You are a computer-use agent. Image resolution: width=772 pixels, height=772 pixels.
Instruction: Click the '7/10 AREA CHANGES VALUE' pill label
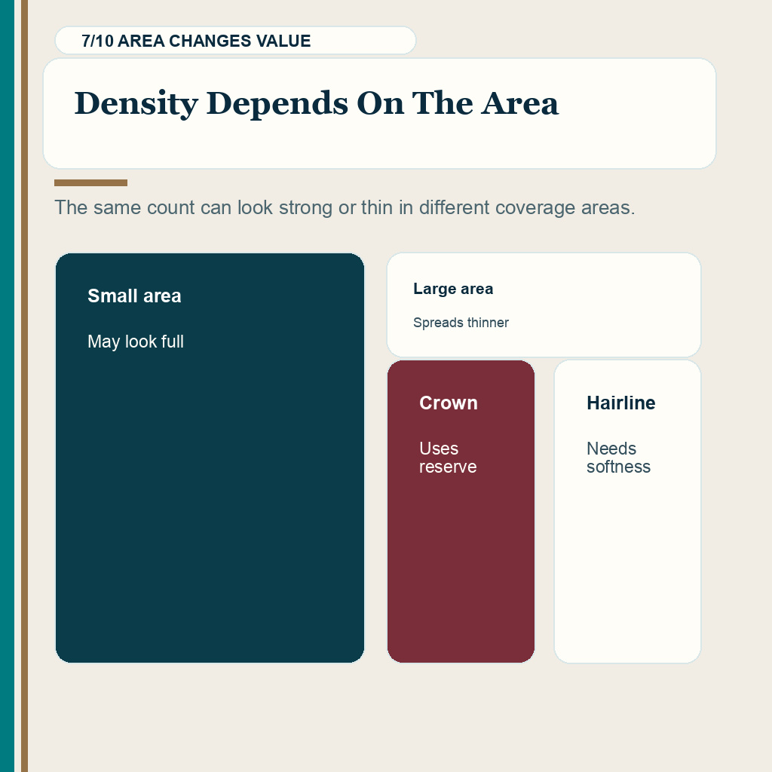[235, 41]
